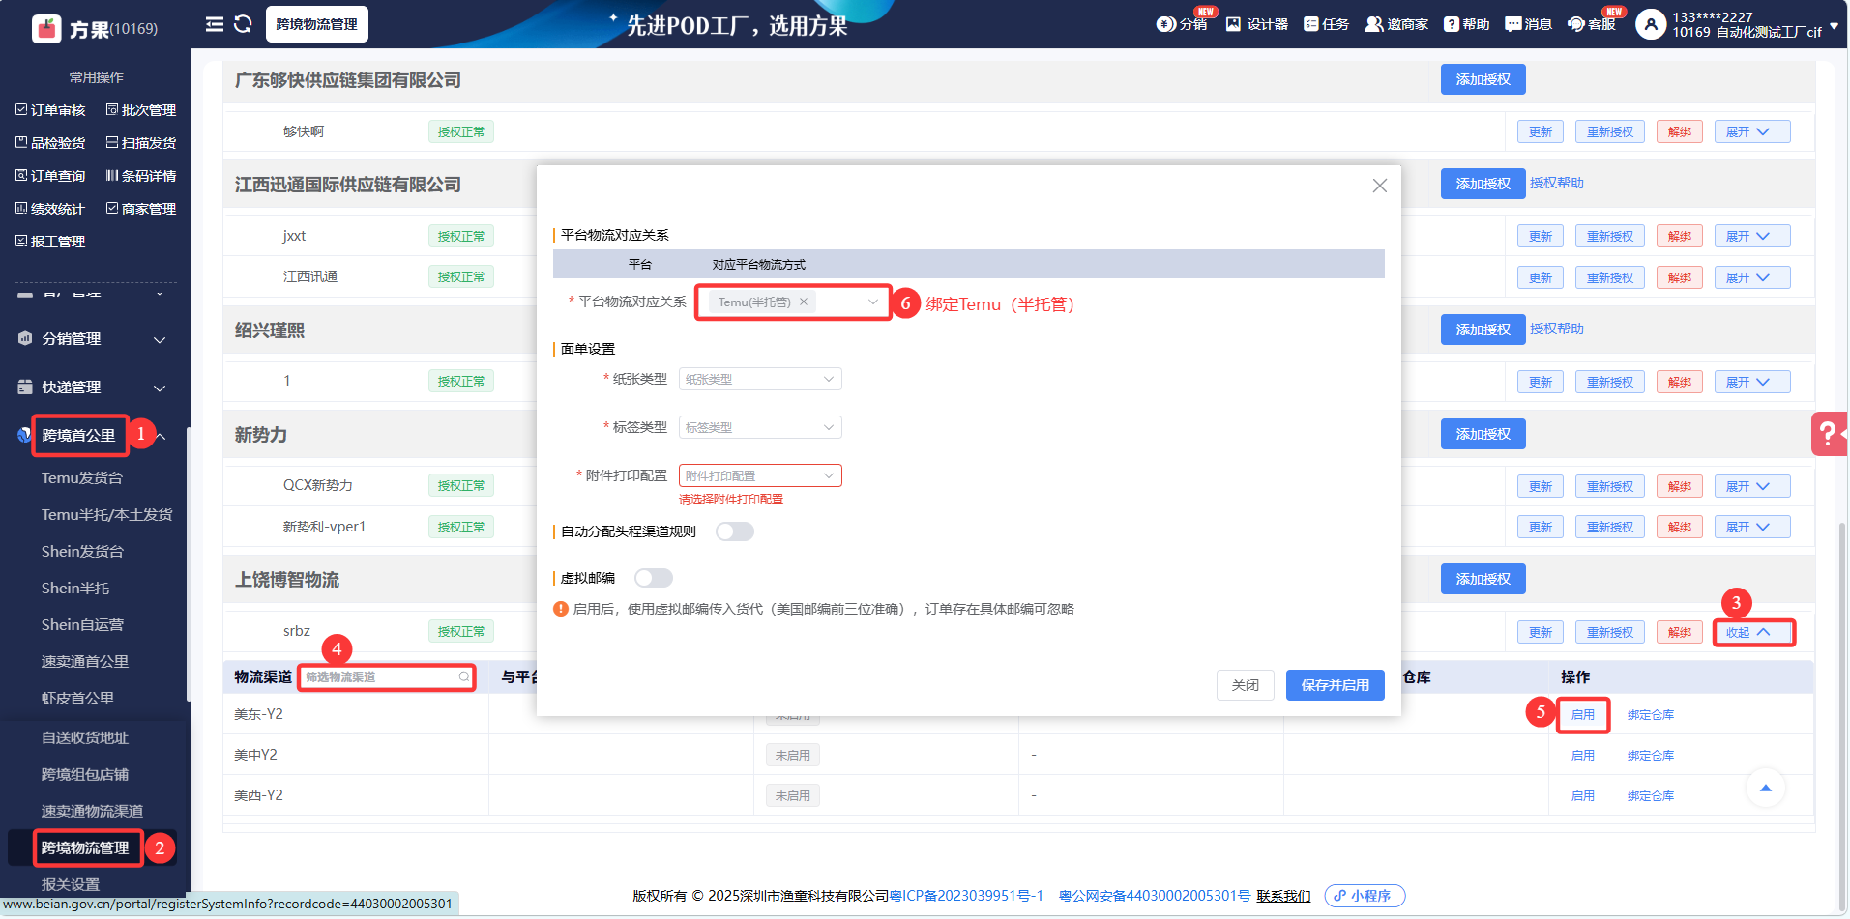
Task: Open the 平台物流对应关系 dropdown
Action: pos(793,302)
